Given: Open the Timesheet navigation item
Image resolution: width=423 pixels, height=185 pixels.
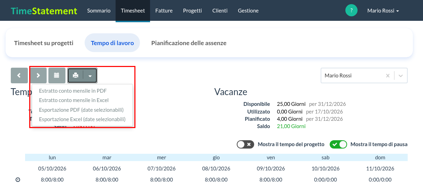Looking at the screenshot, I should 133,10.
